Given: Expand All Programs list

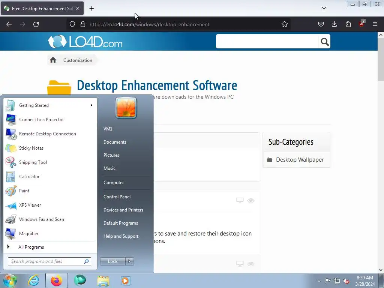Looking at the screenshot, I should 50,247.
